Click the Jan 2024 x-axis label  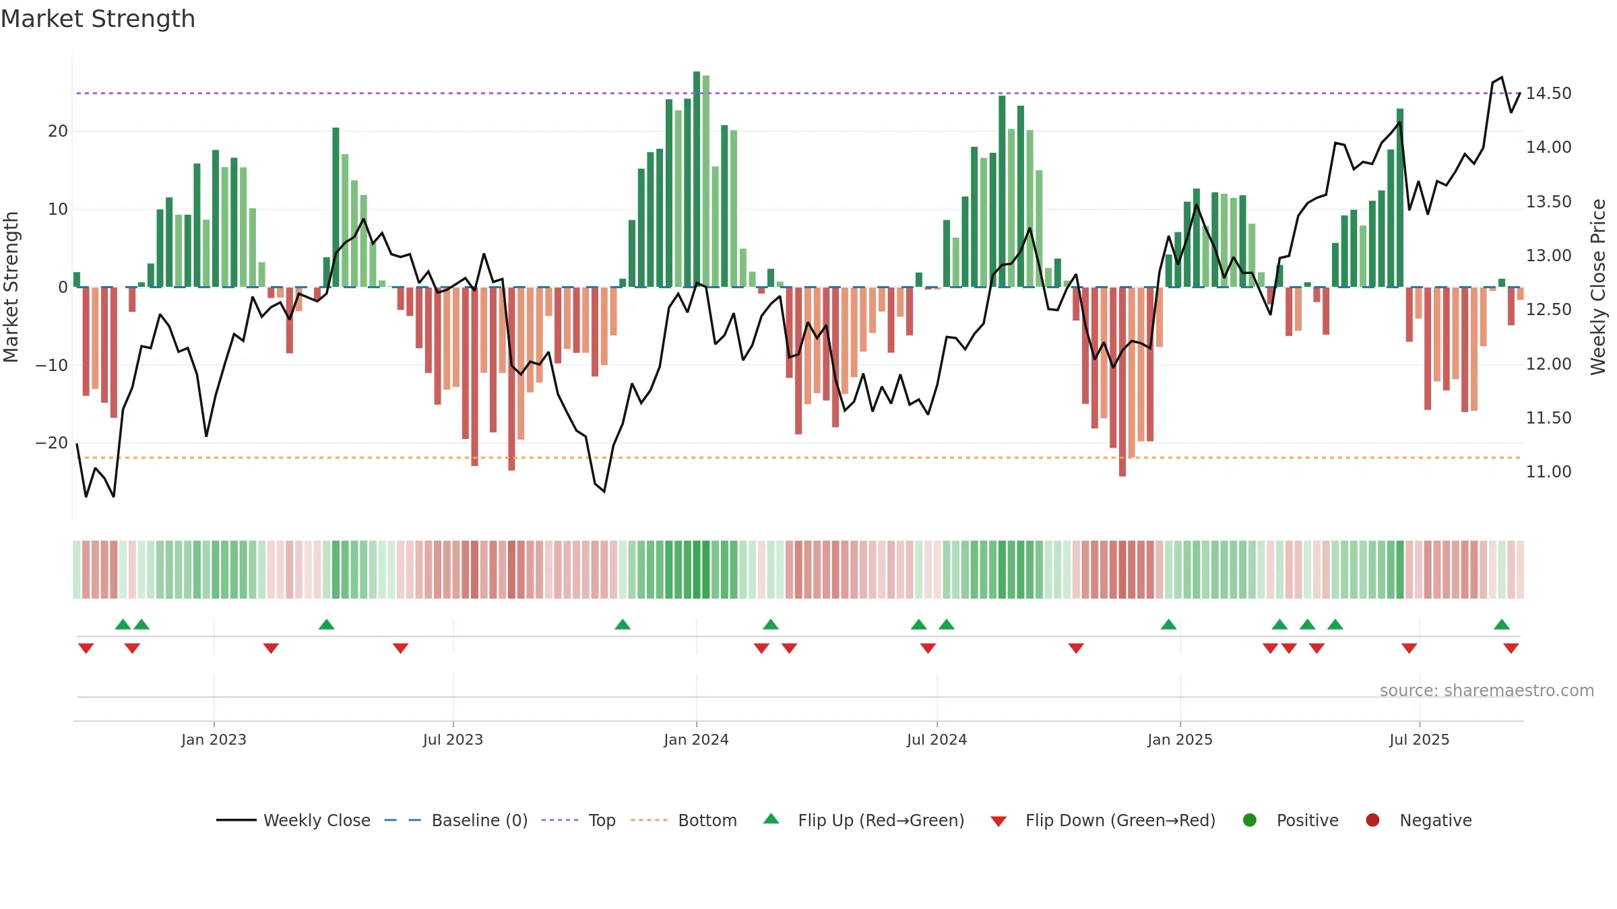tap(696, 739)
